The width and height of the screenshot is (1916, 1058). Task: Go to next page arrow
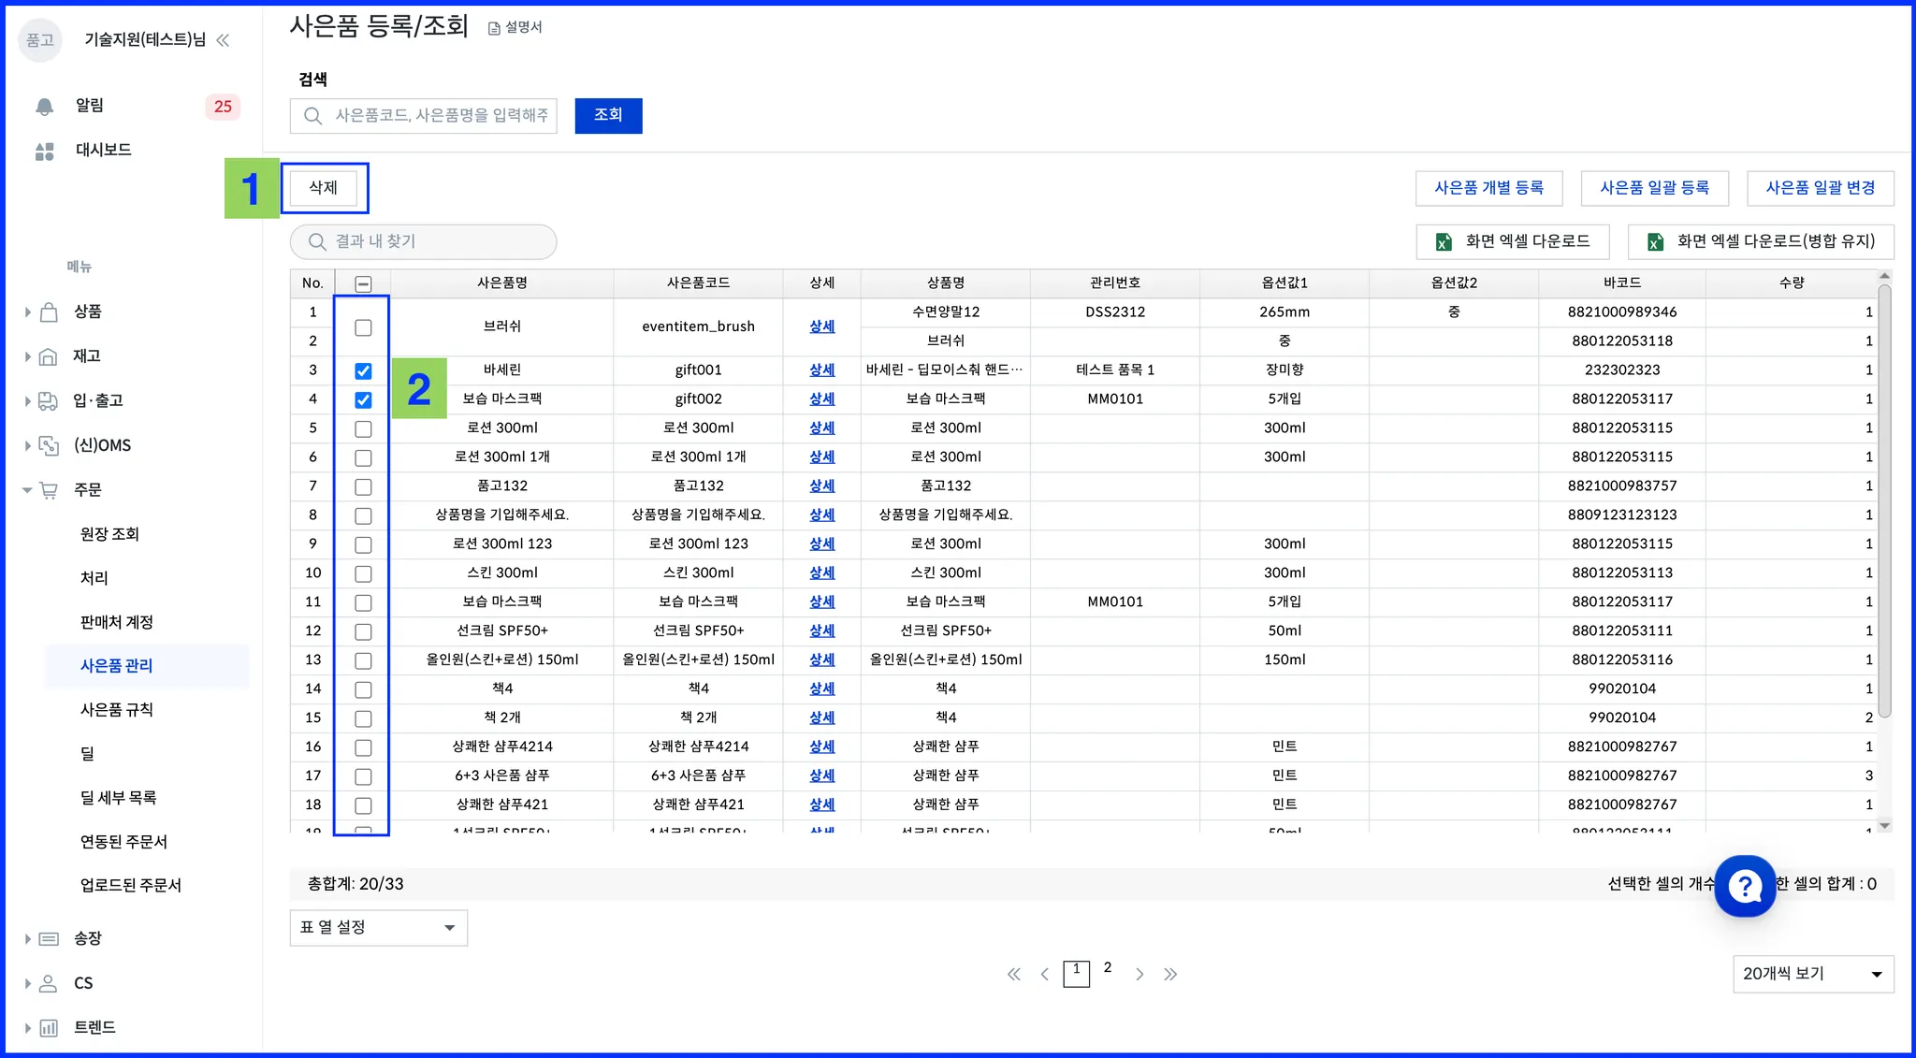coord(1139,974)
